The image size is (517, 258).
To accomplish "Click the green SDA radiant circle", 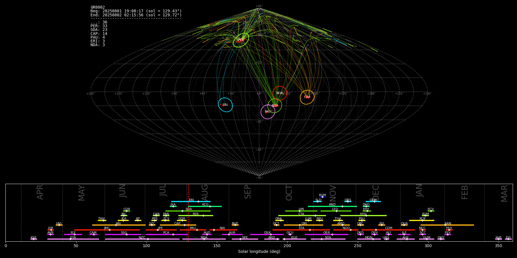I will 275,105.
